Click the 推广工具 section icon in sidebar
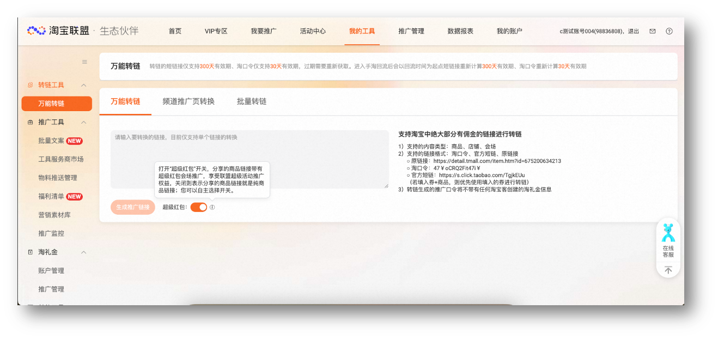This screenshot has width=718, height=339. [x=30, y=122]
